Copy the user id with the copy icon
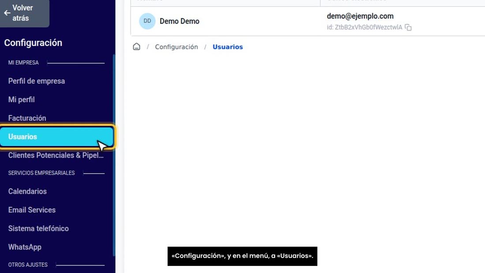Screen dimensions: 485x273 pyautogui.click(x=408, y=27)
